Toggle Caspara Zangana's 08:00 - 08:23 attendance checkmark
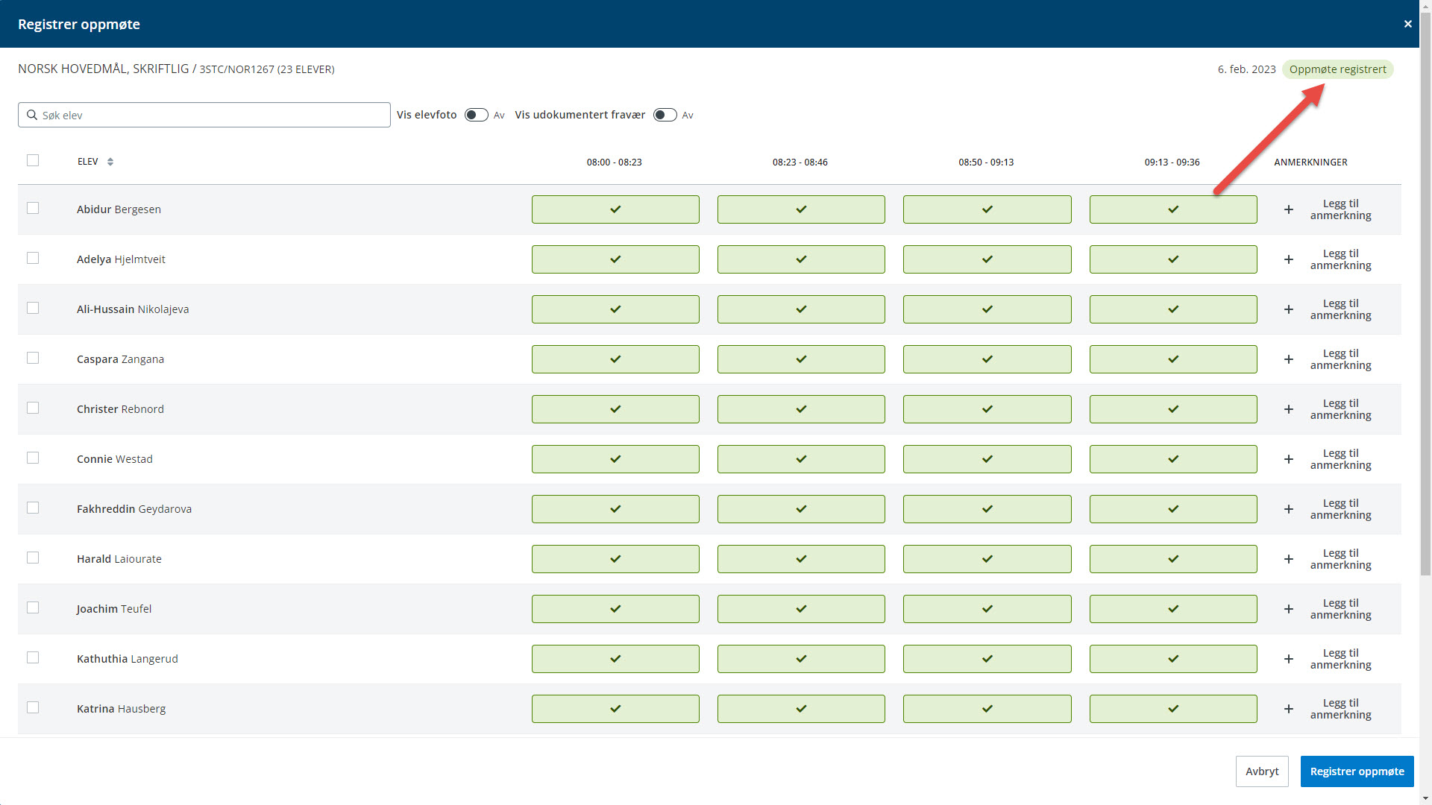1432x805 pixels. [x=615, y=359]
